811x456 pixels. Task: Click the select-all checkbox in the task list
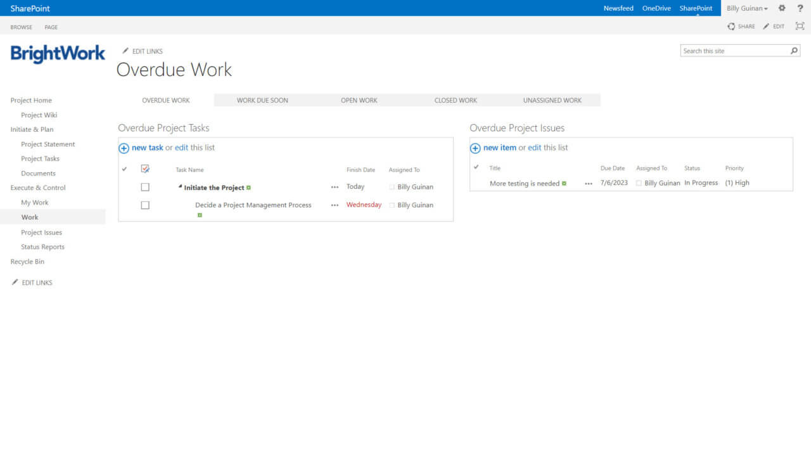[145, 168]
